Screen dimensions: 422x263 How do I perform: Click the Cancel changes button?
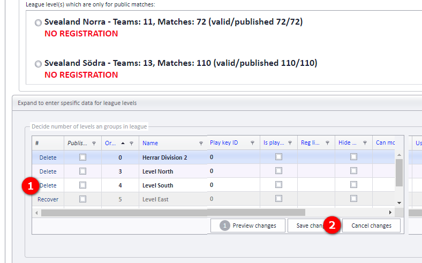(x=371, y=226)
